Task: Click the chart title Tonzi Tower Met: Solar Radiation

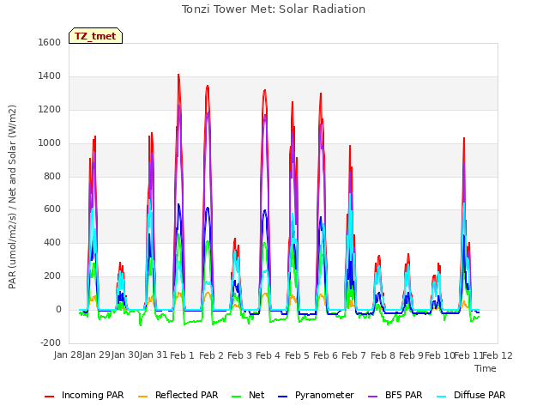Action: pyautogui.click(x=274, y=9)
